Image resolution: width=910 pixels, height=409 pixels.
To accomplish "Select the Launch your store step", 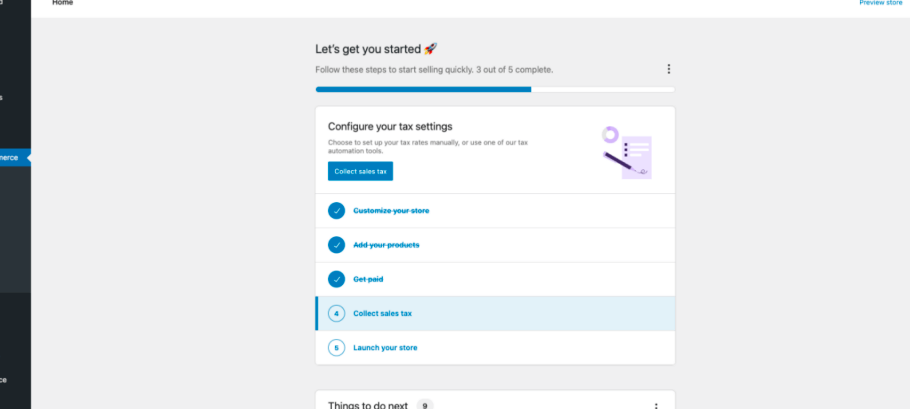I will click(x=385, y=348).
